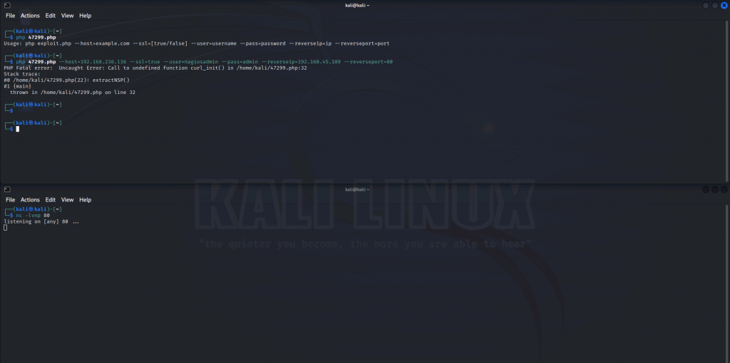This screenshot has width=730, height=363.
Task: Open File menu in top terminal window
Action: 10,16
